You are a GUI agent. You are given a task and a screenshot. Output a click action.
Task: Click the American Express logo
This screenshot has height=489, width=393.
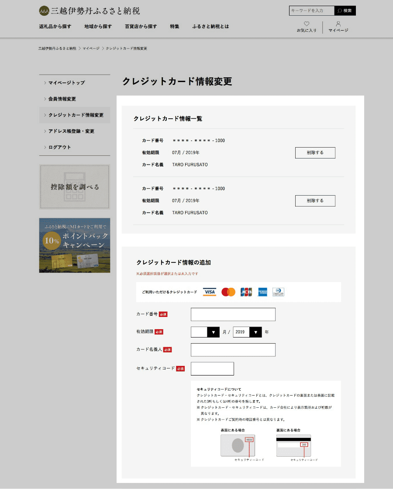click(x=262, y=292)
